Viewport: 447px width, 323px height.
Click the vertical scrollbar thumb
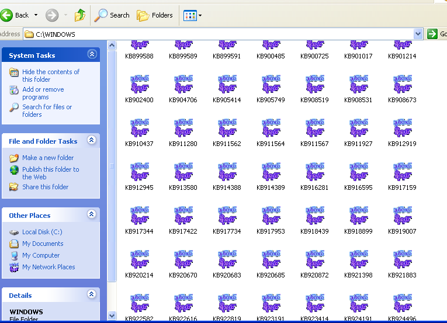pos(112,166)
